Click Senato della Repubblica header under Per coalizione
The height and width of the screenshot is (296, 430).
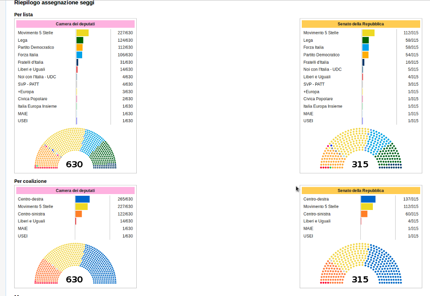tap(360, 191)
